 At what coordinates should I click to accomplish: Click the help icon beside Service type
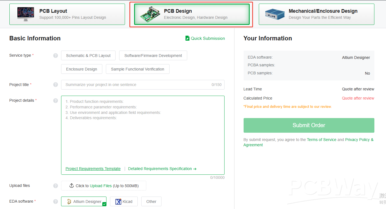tap(56, 56)
